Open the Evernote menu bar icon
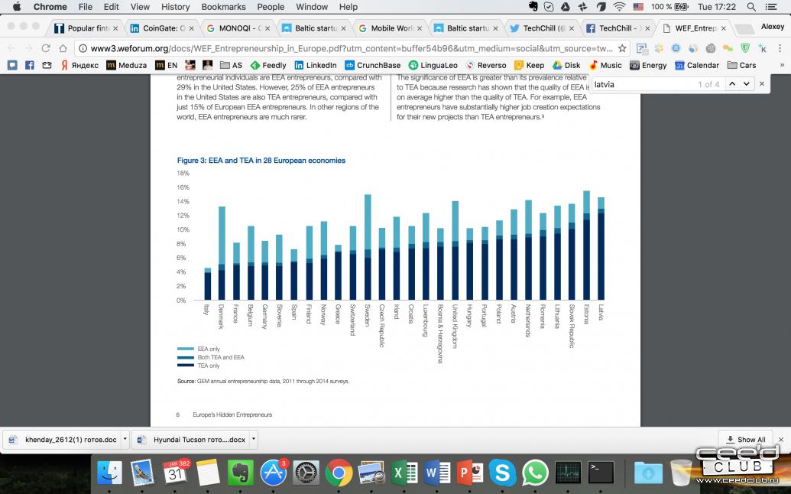Viewport: 791px width, 494px height. click(x=533, y=7)
